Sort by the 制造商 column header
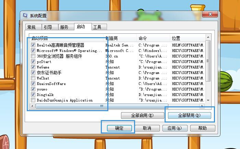 pos(120,38)
